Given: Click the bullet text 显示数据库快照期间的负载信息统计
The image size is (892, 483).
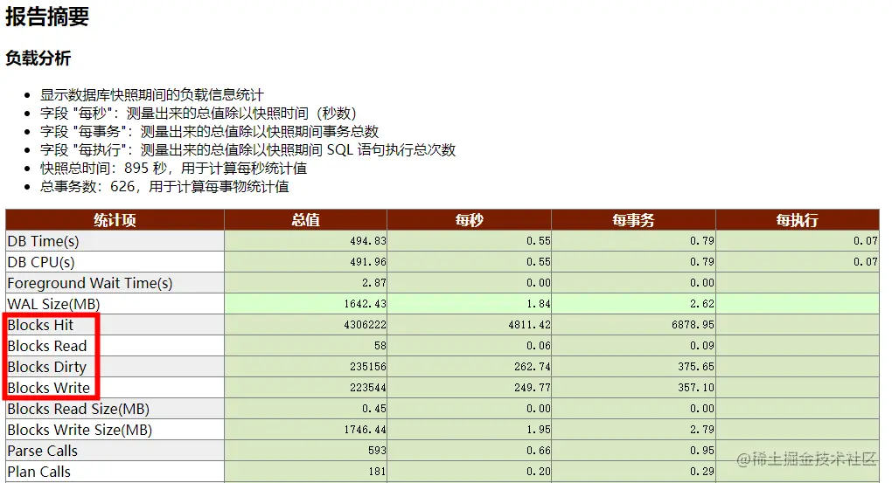Looking at the screenshot, I should tap(152, 95).
